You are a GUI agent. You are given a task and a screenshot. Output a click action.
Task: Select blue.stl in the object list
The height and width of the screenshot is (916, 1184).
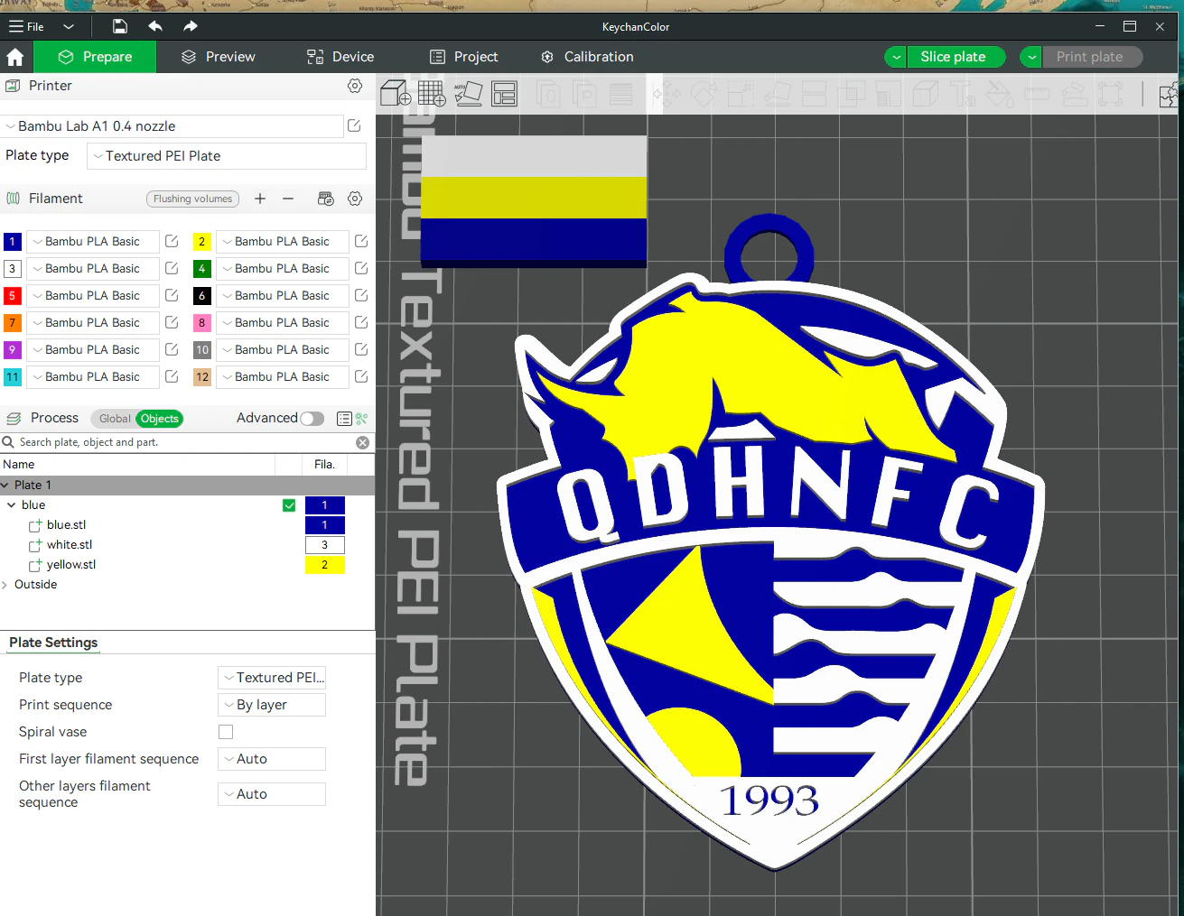pos(67,525)
